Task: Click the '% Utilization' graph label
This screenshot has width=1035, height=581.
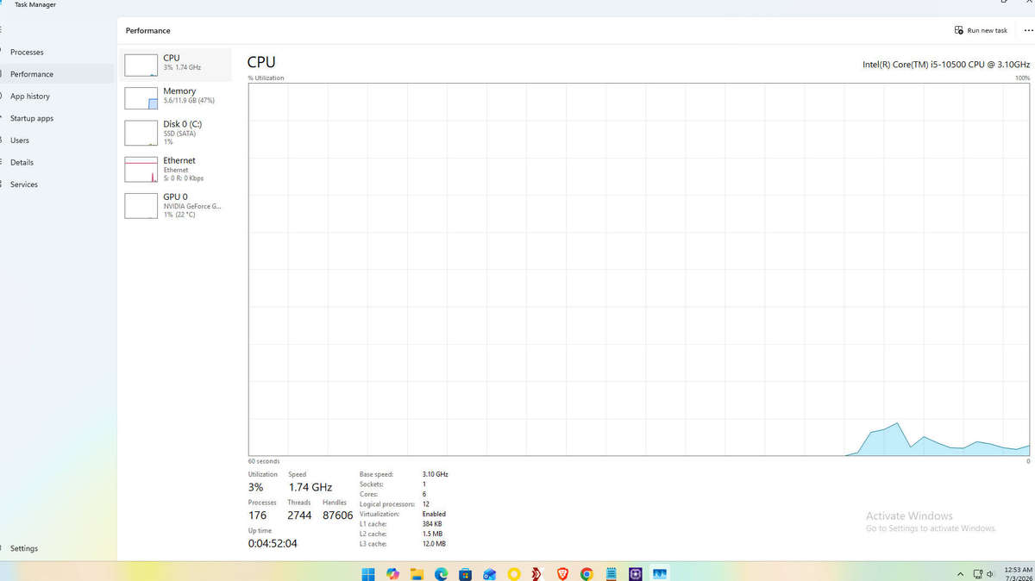Action: pyautogui.click(x=266, y=78)
